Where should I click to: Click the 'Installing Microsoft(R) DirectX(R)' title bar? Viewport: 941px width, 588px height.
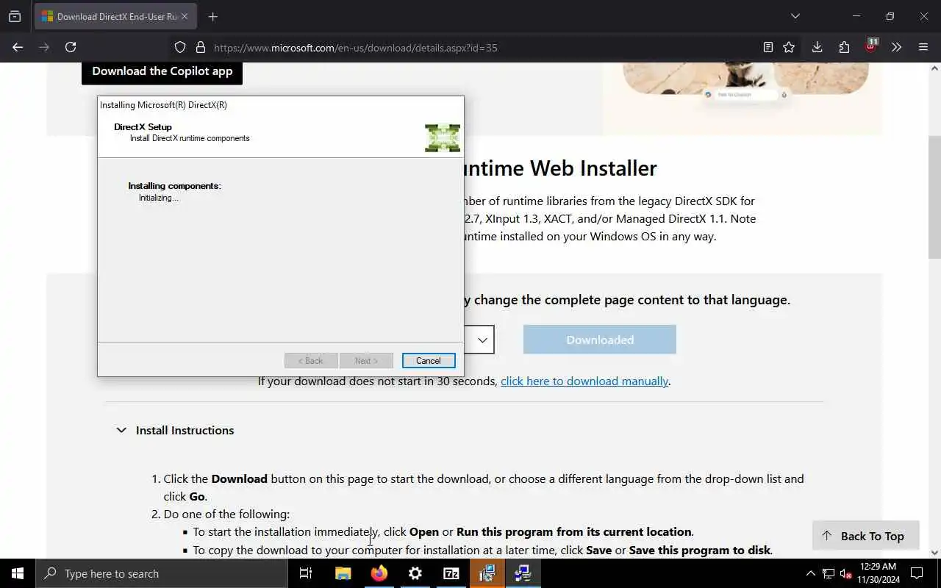point(280,104)
